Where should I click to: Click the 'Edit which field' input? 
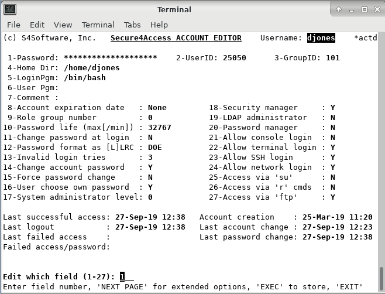tap(127, 276)
